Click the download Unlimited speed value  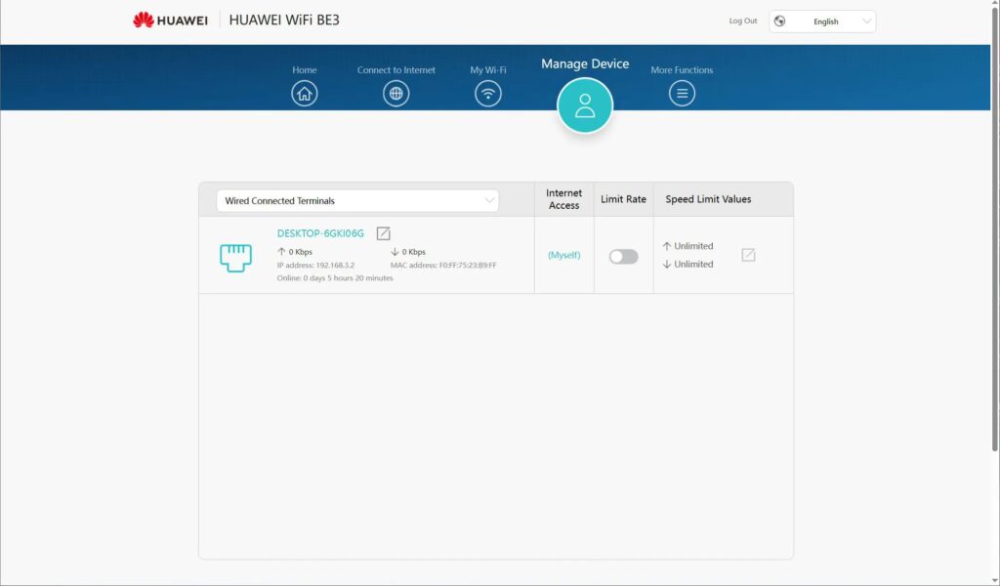coord(693,264)
